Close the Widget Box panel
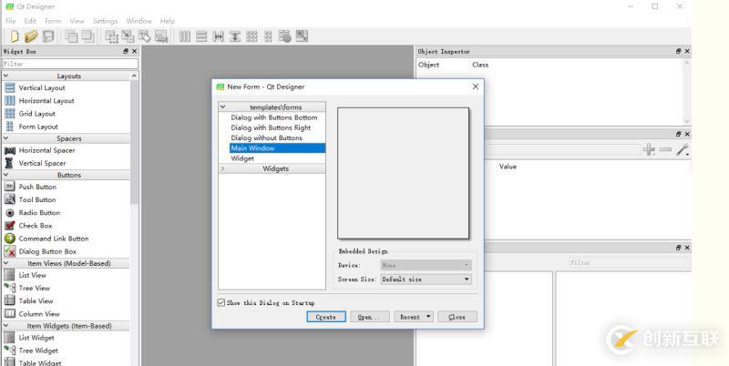 click(x=134, y=51)
